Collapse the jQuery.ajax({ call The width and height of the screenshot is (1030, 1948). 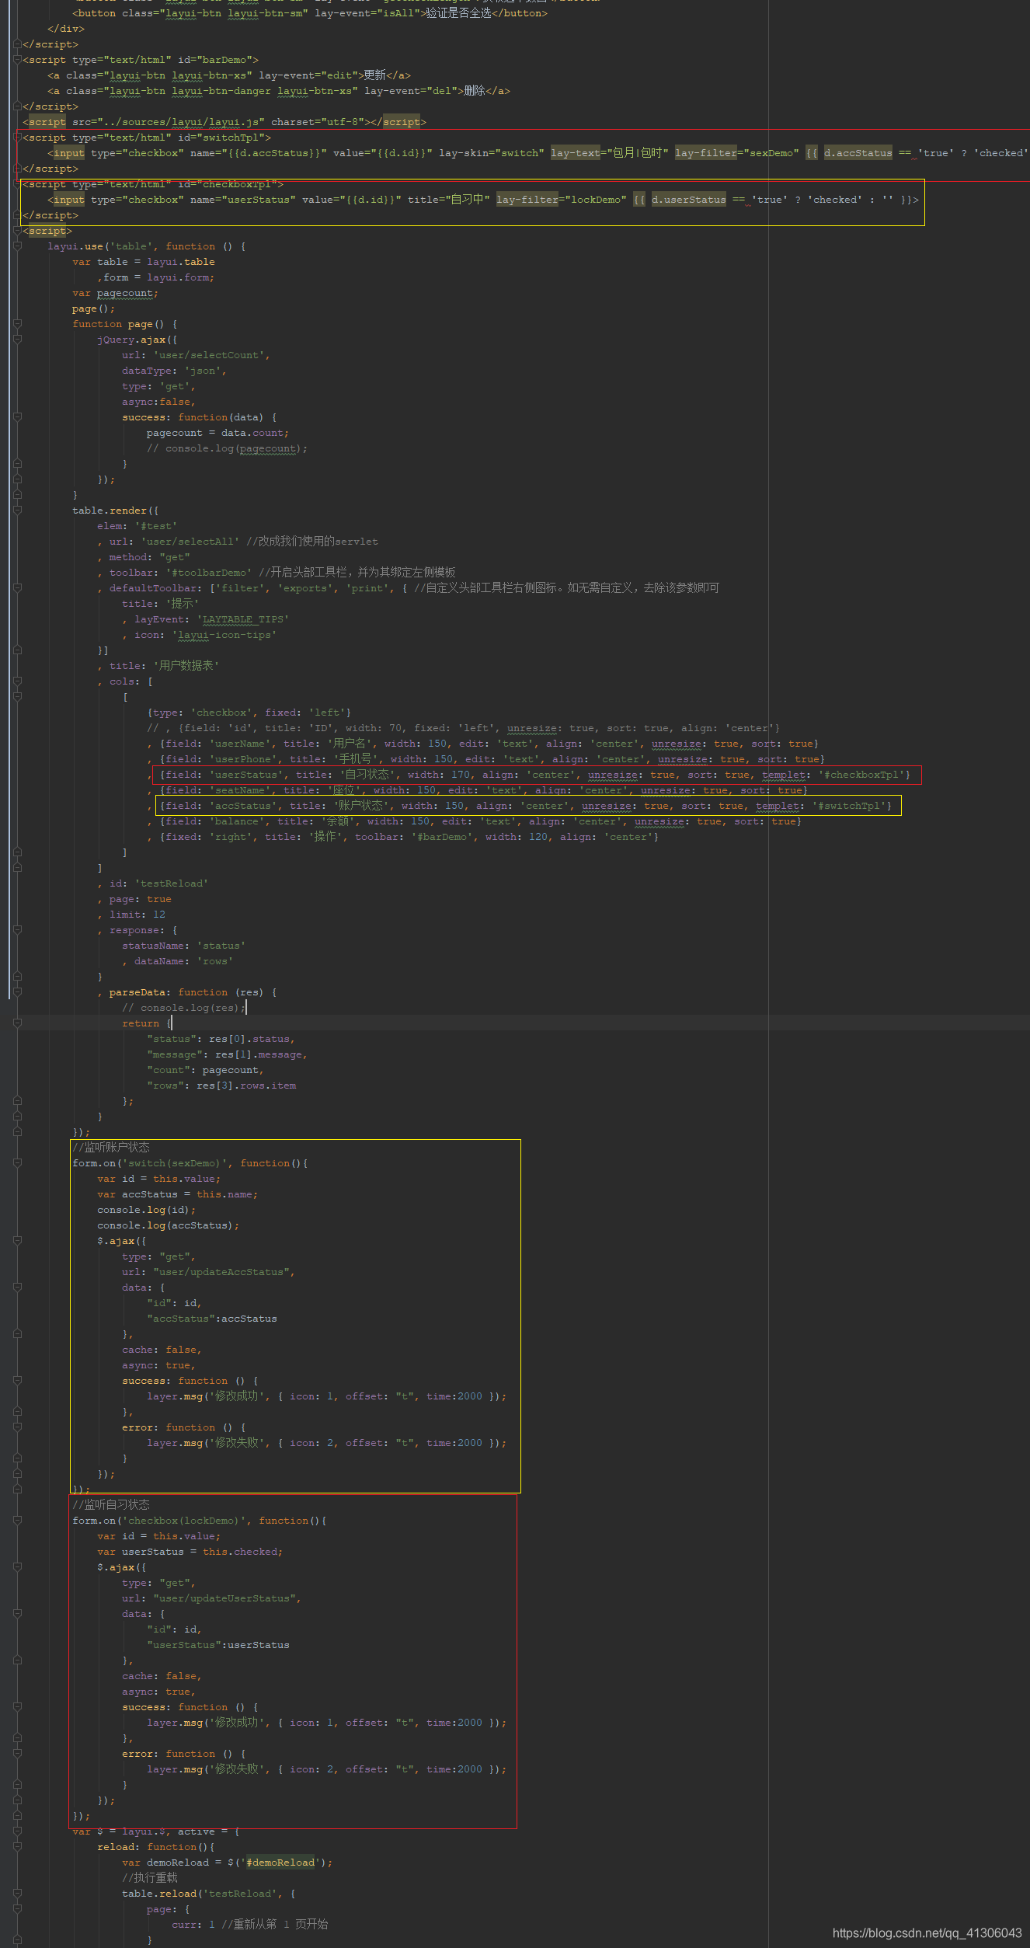[17, 340]
